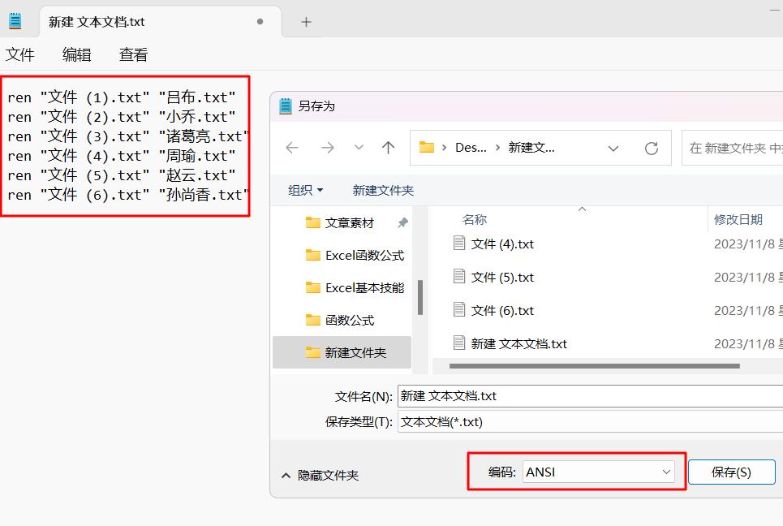
Task: Click file list horizontal scrollbar
Action: click(x=594, y=365)
